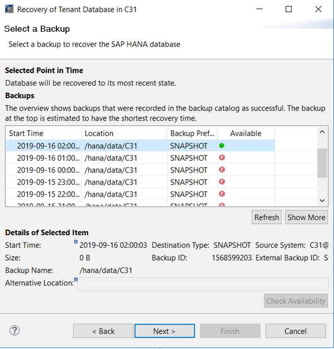The height and width of the screenshot is (349, 334).
Task: Click the detail start time 2019-09-16 02:00:03
Action: coord(113,245)
